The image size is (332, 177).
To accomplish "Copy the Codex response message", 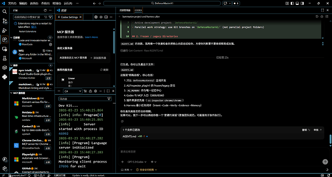I will pyautogui.click(x=122, y=121).
